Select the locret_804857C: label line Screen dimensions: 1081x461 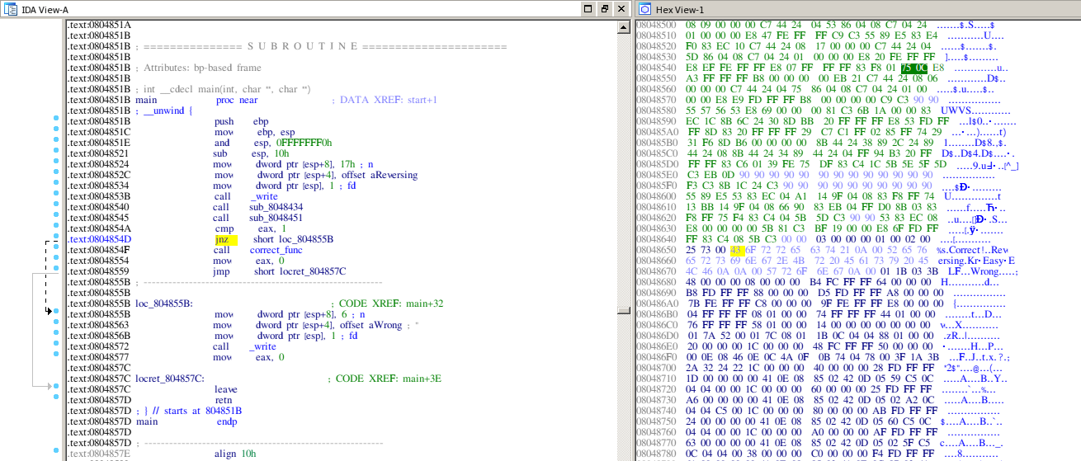coord(170,379)
